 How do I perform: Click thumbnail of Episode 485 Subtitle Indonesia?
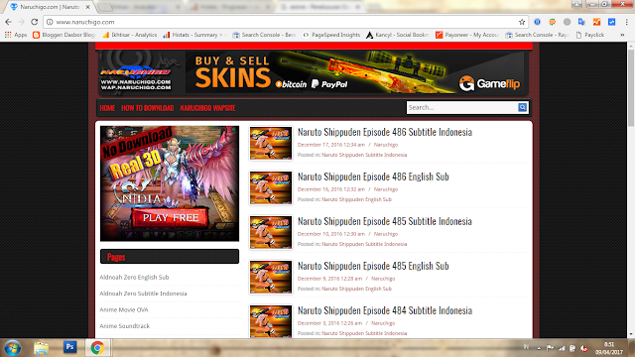pyautogui.click(x=271, y=232)
